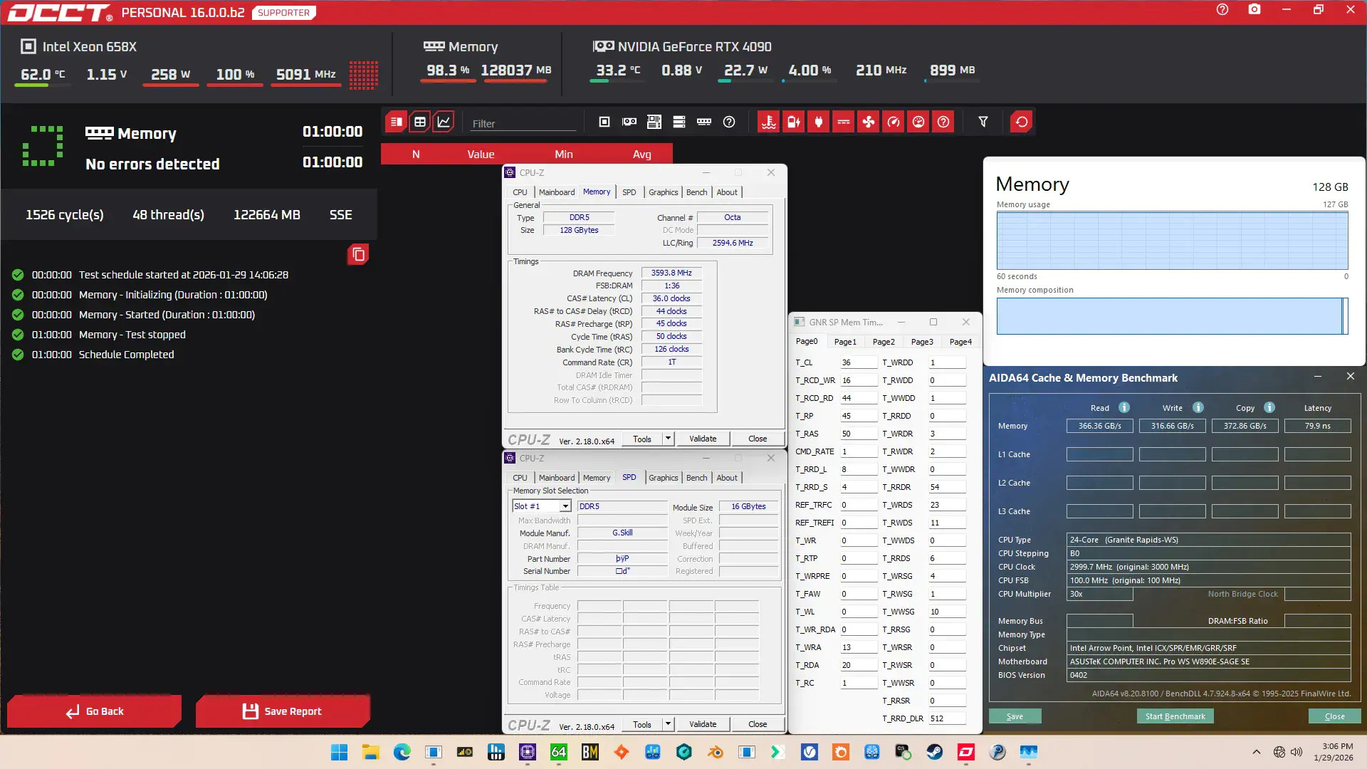The height and width of the screenshot is (769, 1367).
Task: Toggle the fan sensor filter
Action: (869, 122)
